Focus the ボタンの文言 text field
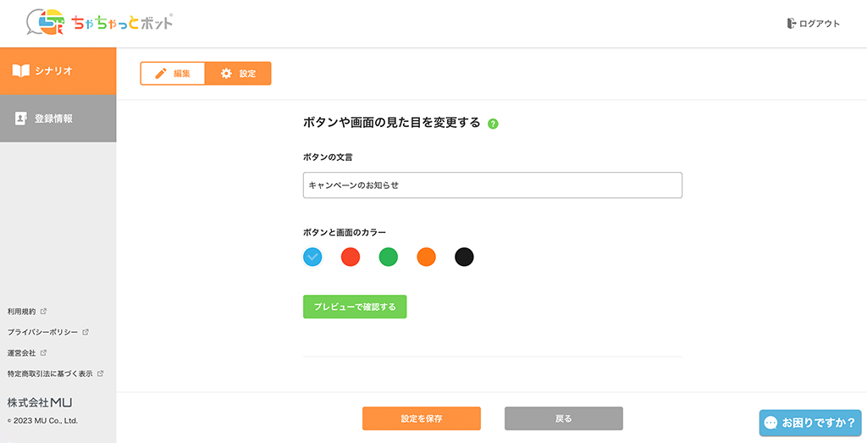The height and width of the screenshot is (443, 867). click(x=492, y=186)
